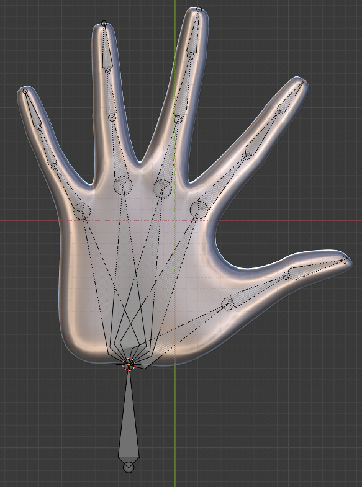Select the orange highlighted index fingertip joint
362x487 pixels.
[x=304, y=81]
